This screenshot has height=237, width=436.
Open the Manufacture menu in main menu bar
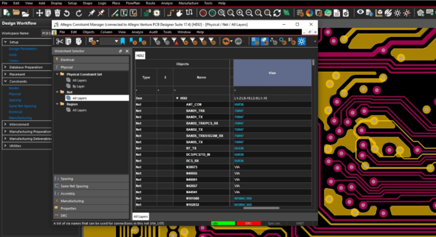coord(188,3)
